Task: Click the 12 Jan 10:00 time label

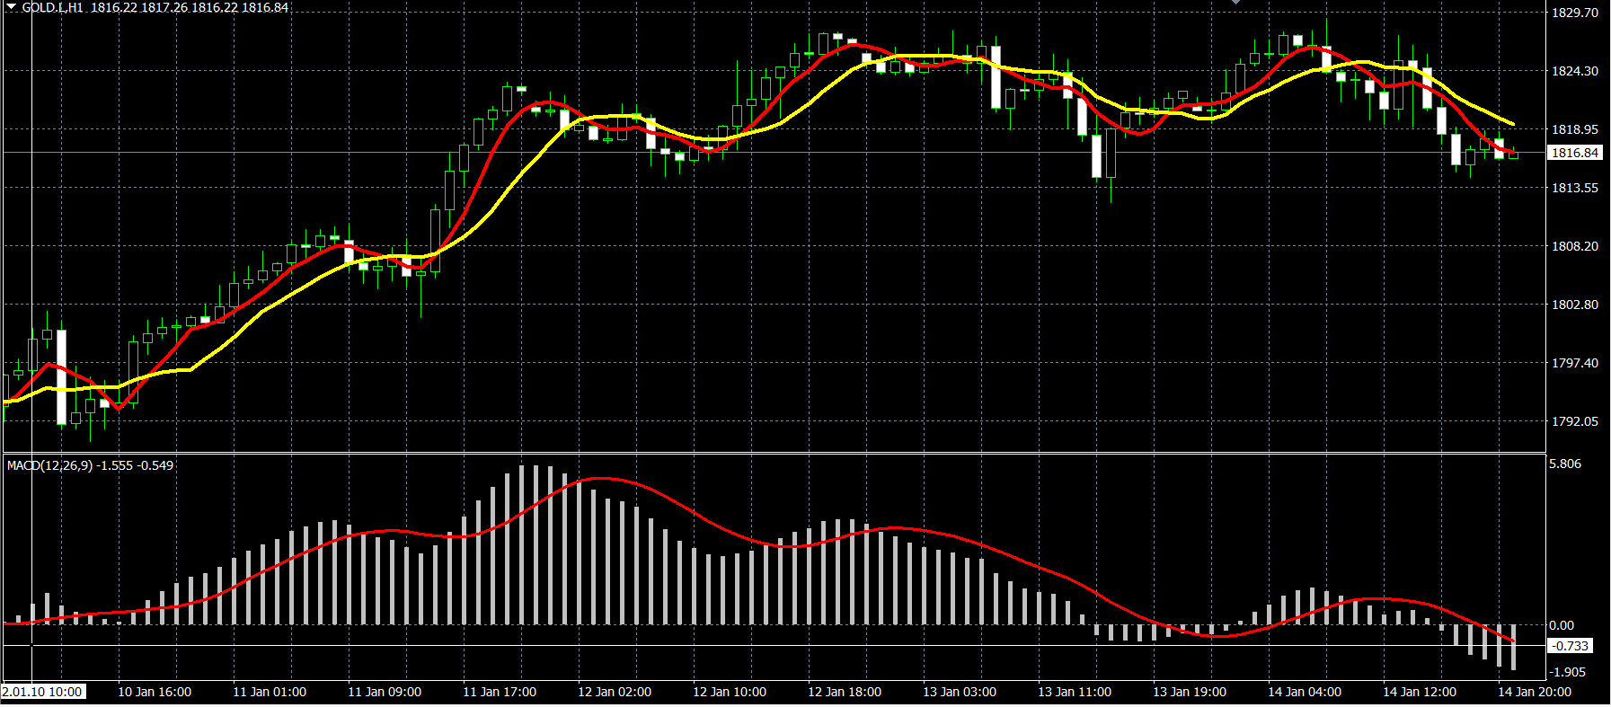Action: pos(730,692)
